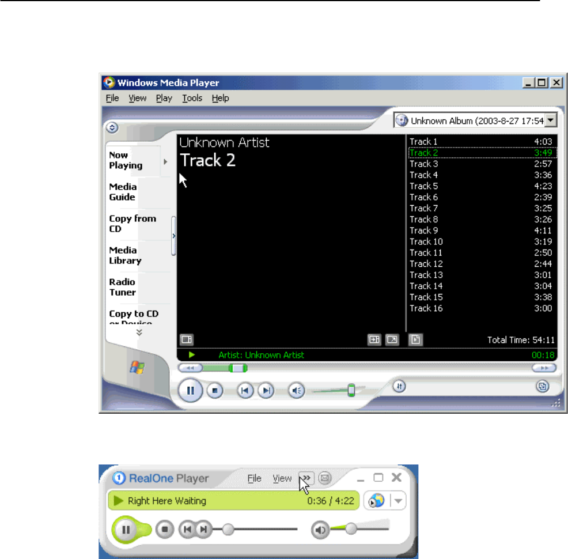Click Right Here Waiting clip title
Image resolution: width=568 pixels, height=559 pixels.
pos(167,501)
